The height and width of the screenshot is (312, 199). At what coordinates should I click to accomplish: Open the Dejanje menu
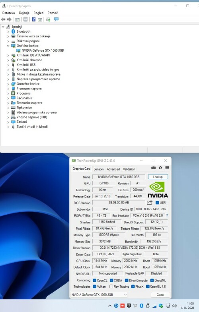(24, 13)
